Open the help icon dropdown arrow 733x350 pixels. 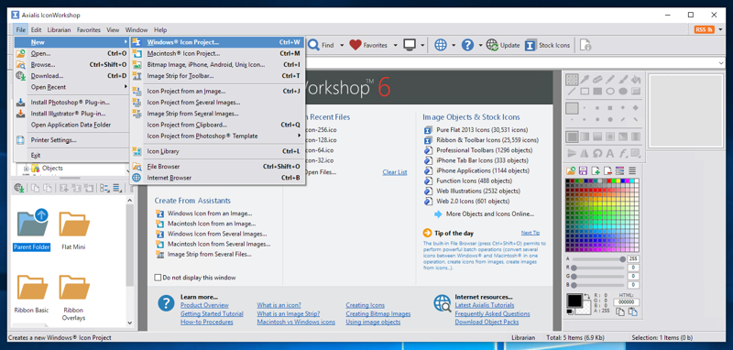480,45
